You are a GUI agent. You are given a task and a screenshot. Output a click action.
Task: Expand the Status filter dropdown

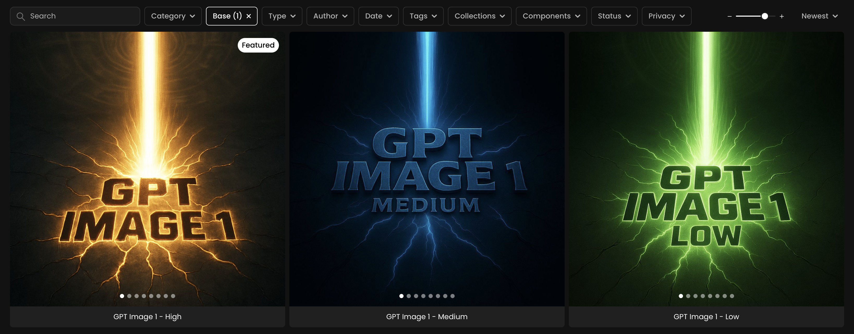coord(614,16)
